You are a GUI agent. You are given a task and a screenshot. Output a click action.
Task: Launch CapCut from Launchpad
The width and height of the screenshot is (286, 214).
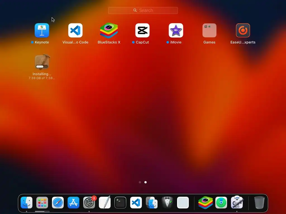[142, 30]
